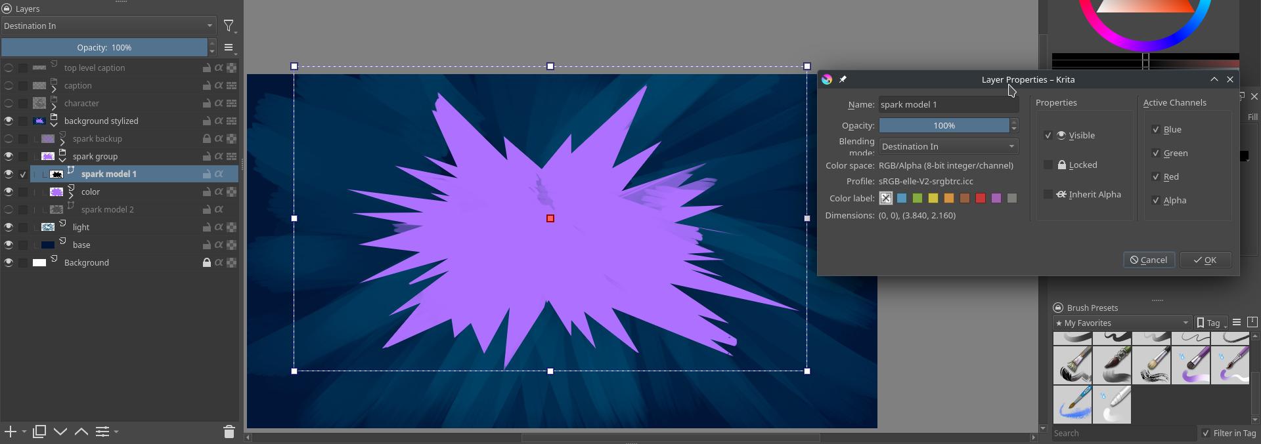
Task: Click the layer filter funnel icon
Action: click(x=229, y=26)
